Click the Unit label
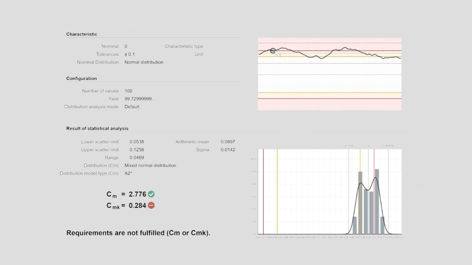 199,54
